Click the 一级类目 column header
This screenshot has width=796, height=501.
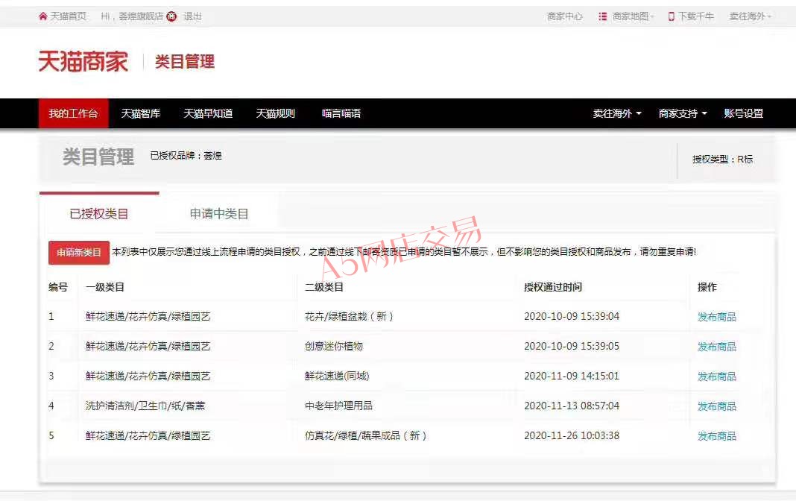104,287
